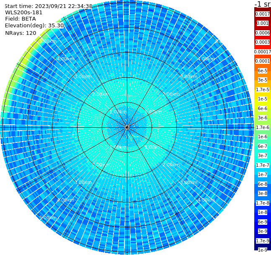Select the 6e-5 colorbar label
The image size is (271, 255).
(x=263, y=71)
